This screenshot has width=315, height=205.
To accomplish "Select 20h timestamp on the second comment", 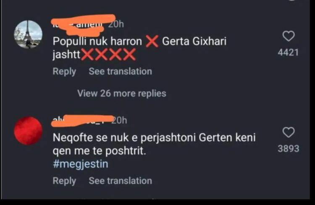I will click(119, 120).
